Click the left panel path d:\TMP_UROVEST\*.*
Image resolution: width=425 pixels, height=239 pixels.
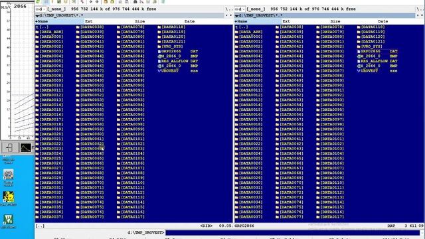point(61,15)
